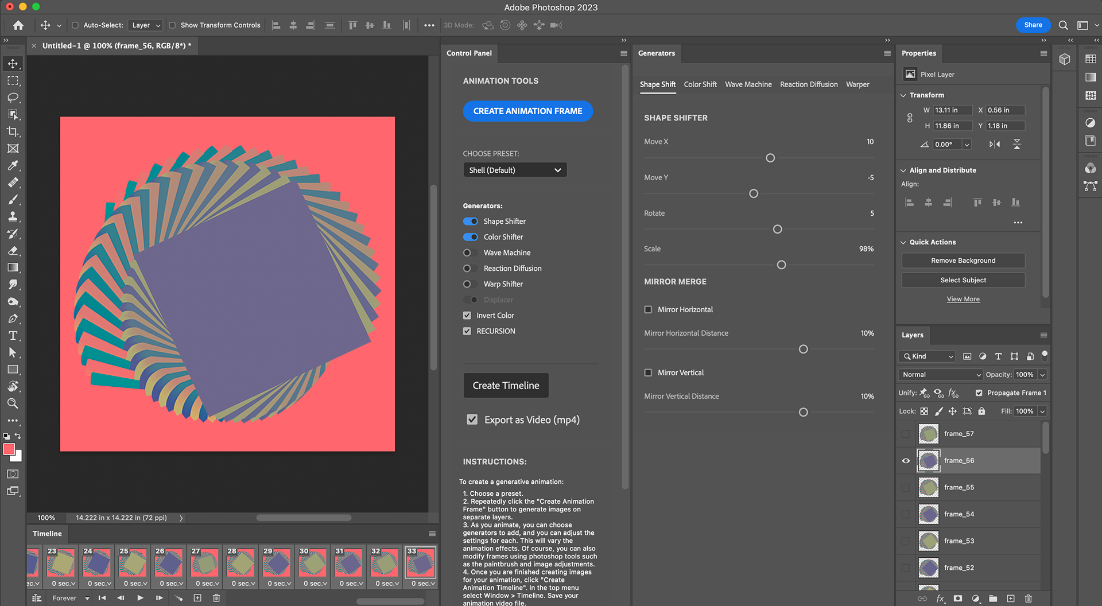Select the Crop tool
The height and width of the screenshot is (606, 1102).
coord(13,131)
